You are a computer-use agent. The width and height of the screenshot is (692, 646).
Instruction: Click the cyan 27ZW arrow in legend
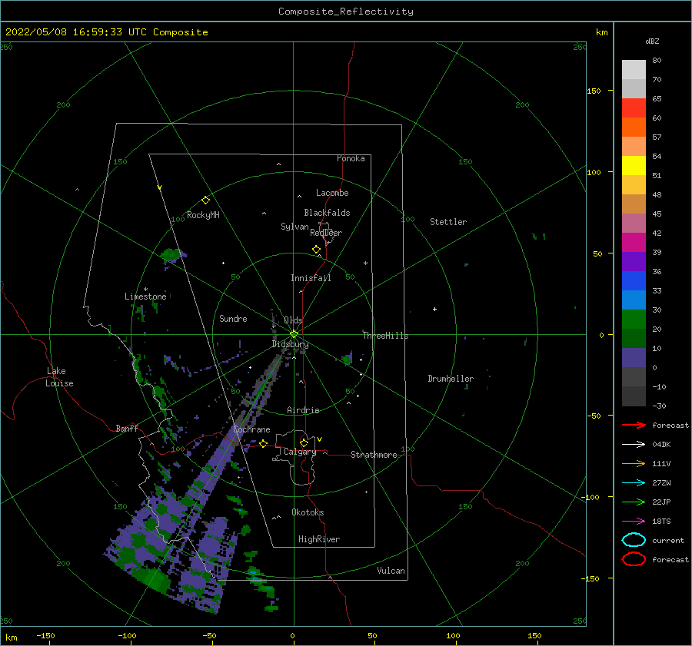pyautogui.click(x=634, y=483)
